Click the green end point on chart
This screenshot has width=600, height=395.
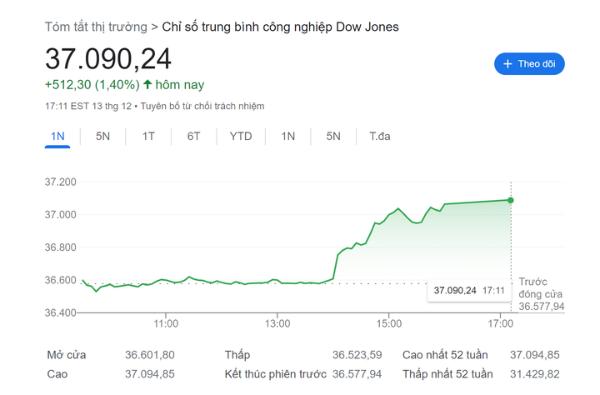pyautogui.click(x=510, y=200)
